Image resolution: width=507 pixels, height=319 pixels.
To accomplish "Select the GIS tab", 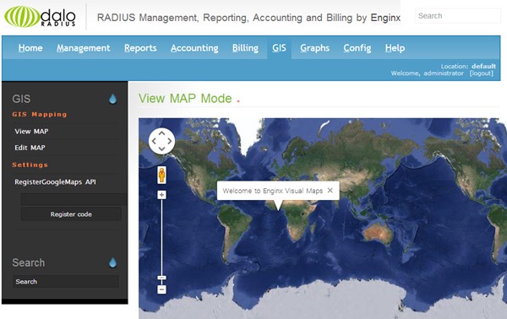I will pyautogui.click(x=279, y=48).
